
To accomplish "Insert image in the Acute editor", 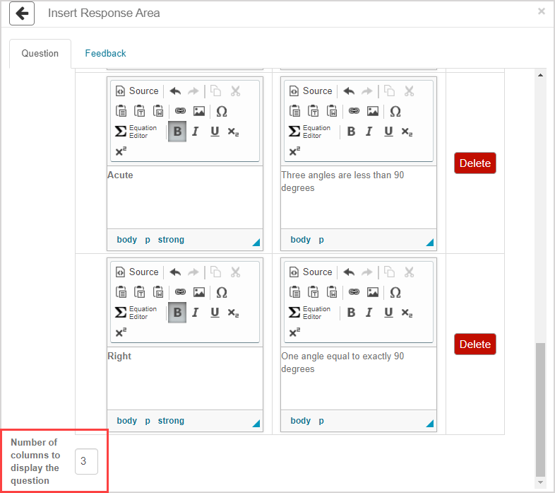I will (199, 111).
